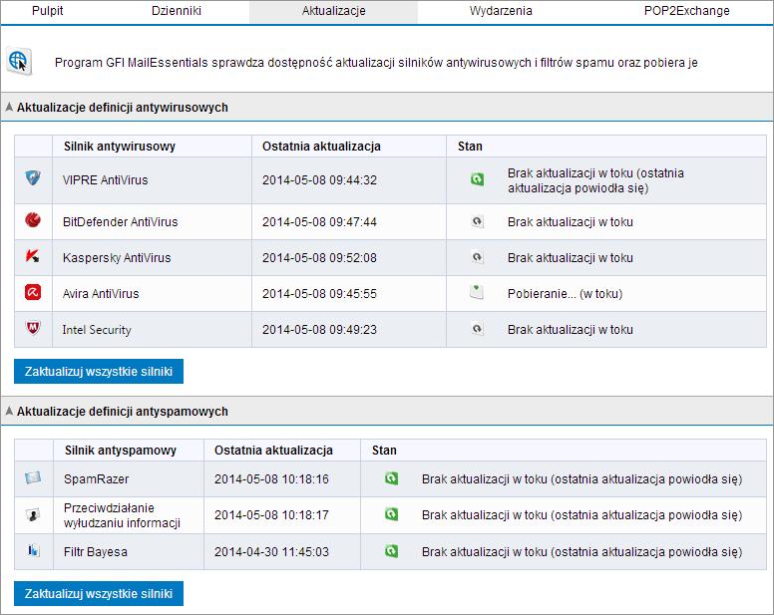Click timestamp 2014-05-08 10:18:16
The image size is (774, 615).
pos(271,479)
